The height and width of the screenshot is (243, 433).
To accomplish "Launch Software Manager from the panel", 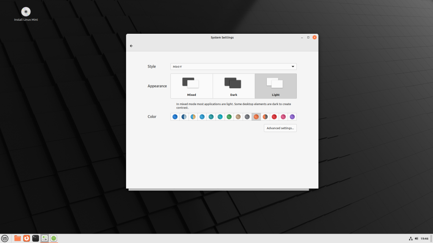I will 53,238.
